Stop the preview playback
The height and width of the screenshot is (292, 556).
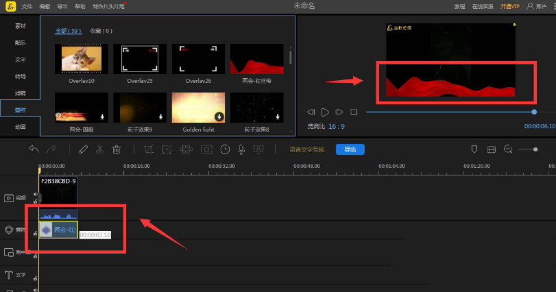point(354,112)
